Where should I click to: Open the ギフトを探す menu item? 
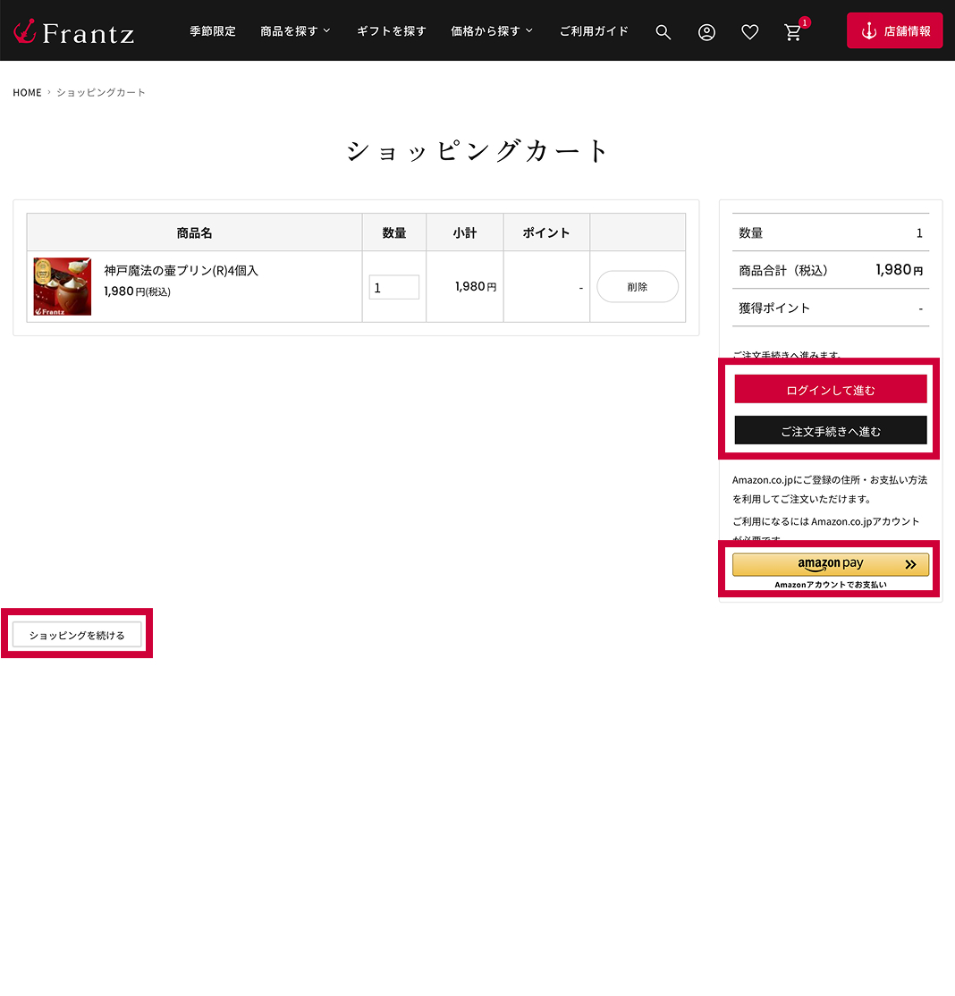(392, 31)
